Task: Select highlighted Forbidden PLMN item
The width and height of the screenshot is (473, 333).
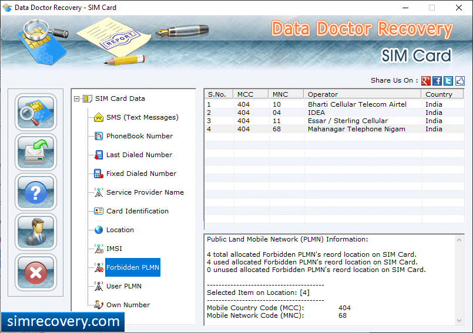Action: [133, 267]
